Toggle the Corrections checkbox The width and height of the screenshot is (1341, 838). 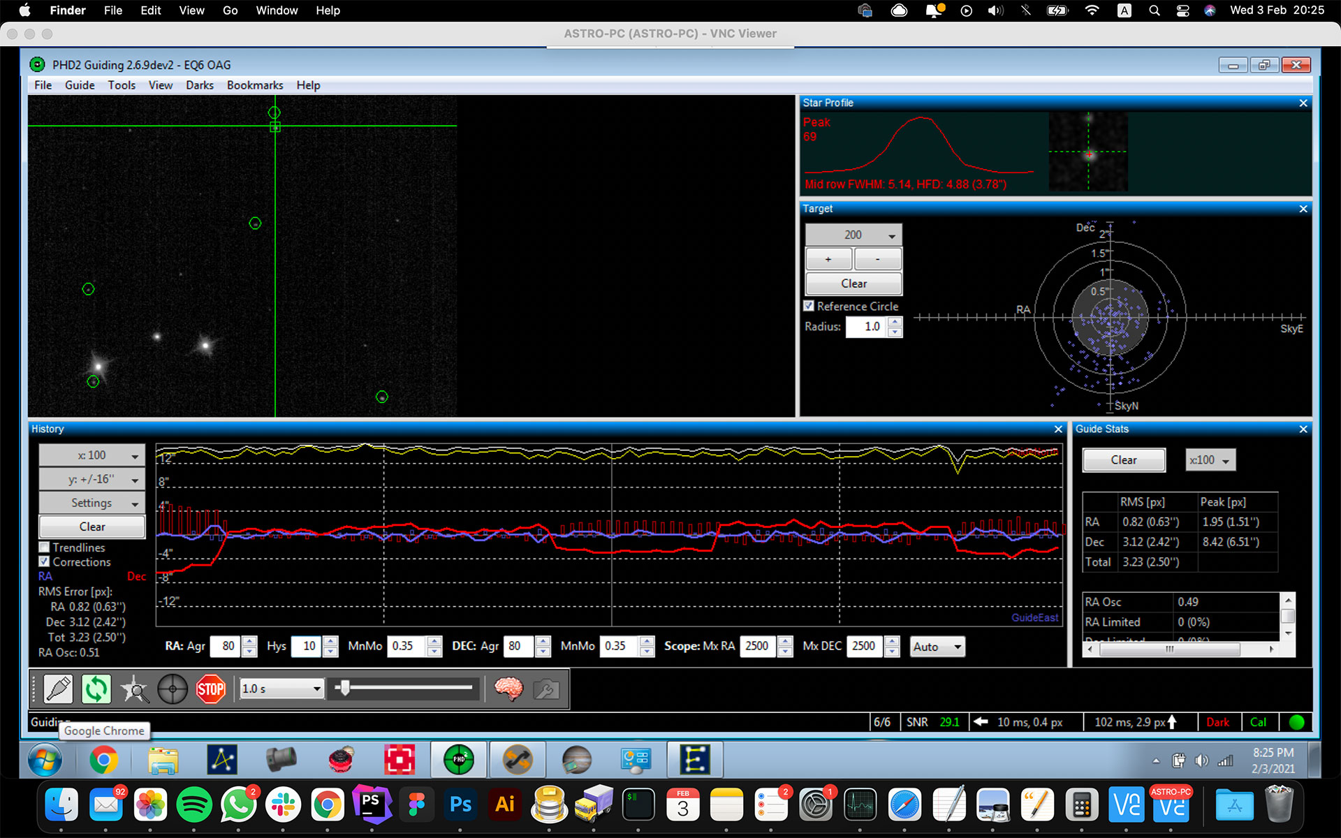[x=45, y=561]
